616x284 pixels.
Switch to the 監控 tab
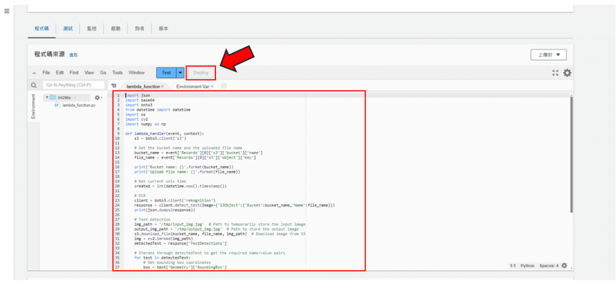pos(91,29)
